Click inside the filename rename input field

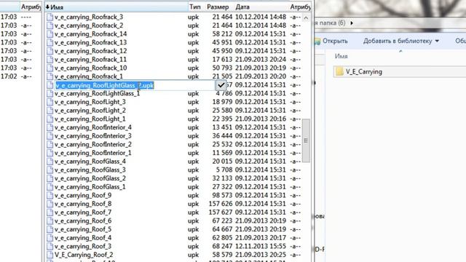click(x=135, y=85)
